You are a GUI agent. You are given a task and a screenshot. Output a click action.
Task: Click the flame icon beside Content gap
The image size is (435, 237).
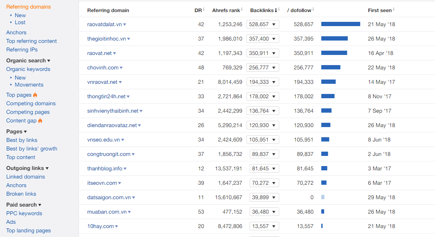(x=40, y=120)
